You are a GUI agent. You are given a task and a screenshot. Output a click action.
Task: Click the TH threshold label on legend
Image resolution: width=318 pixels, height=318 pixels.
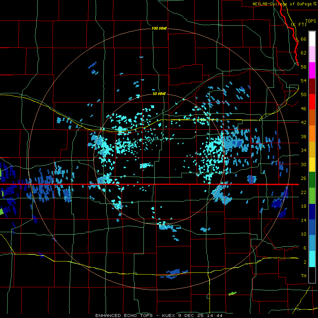304,276
